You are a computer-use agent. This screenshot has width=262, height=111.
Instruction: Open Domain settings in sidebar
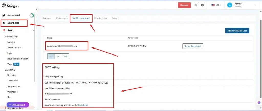click(15, 108)
